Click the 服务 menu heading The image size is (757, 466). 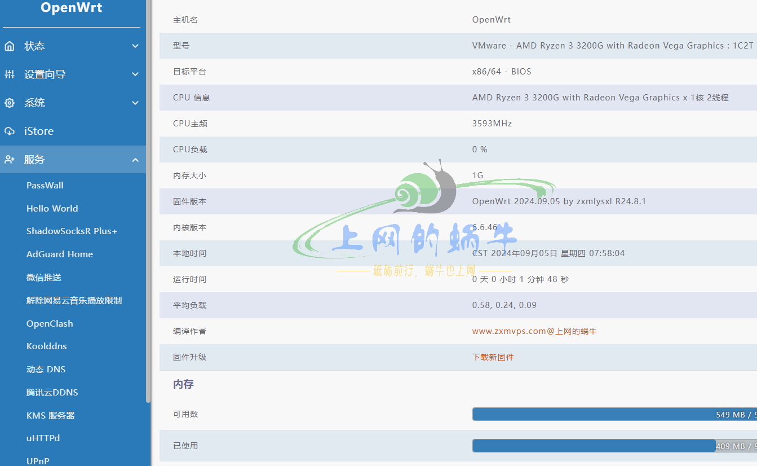click(73, 160)
